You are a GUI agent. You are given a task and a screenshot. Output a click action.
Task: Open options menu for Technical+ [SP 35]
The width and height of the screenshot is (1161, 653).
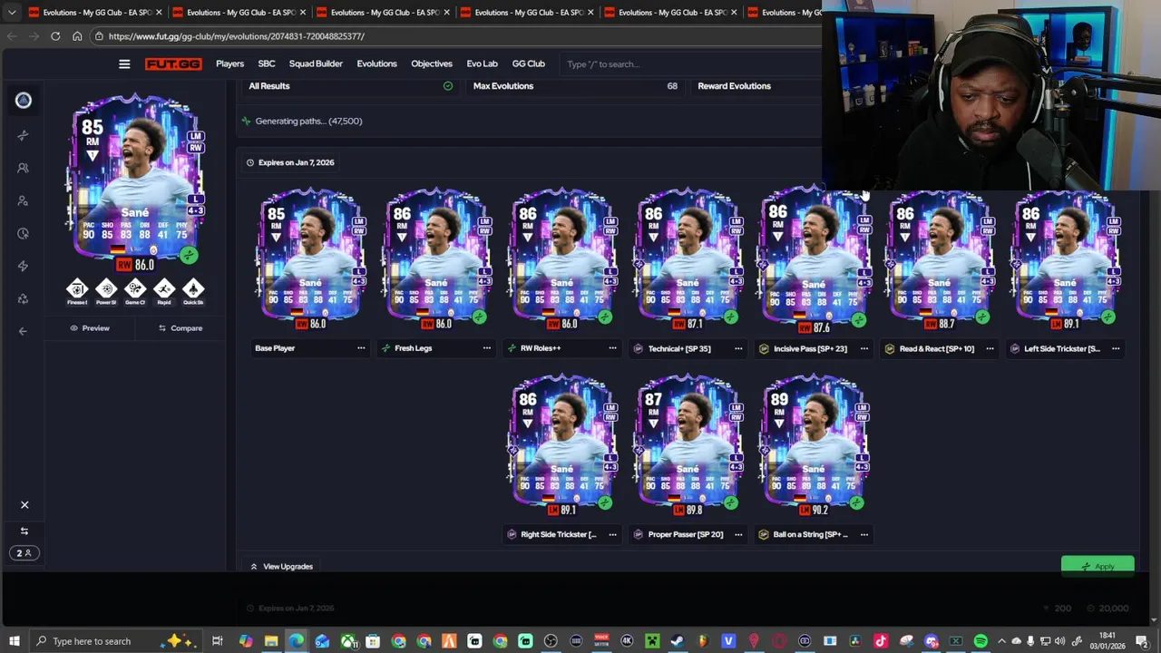(x=738, y=348)
